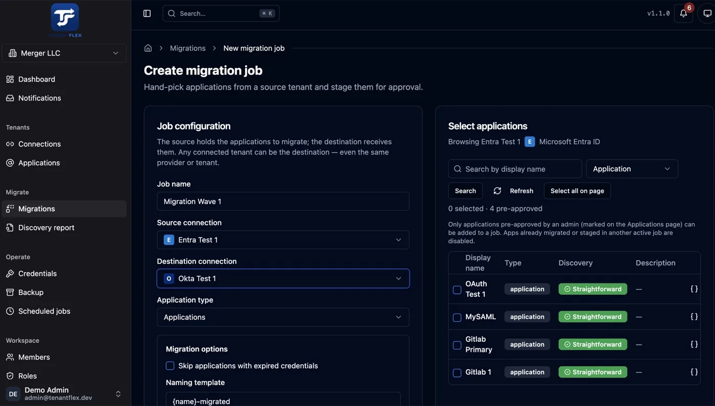Go to home via breadcrumb house icon

coord(148,48)
